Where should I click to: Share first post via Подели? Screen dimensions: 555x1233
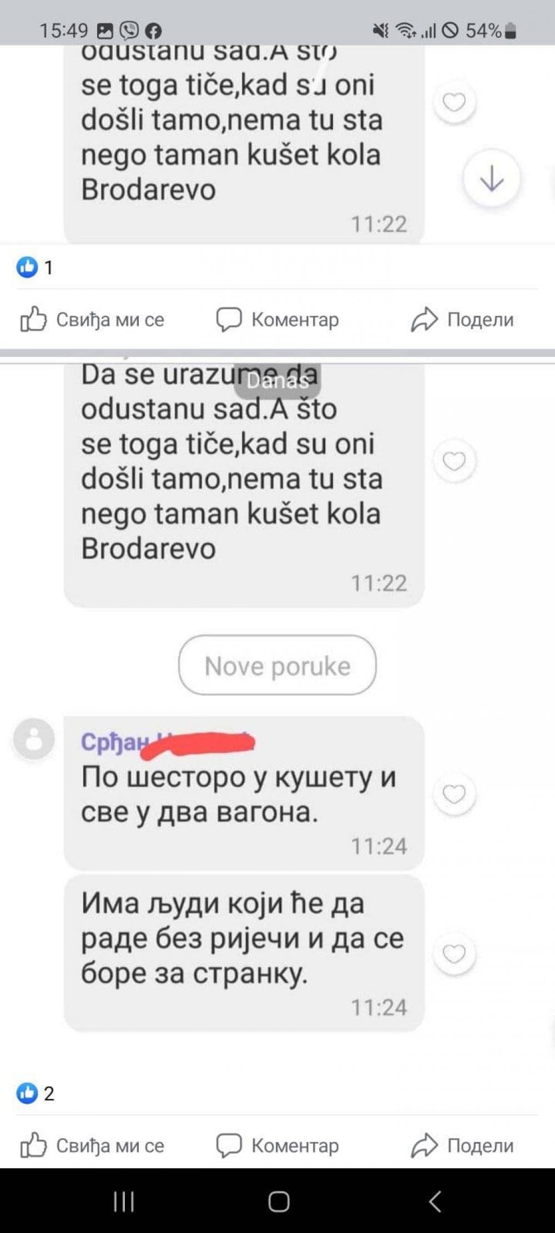pyautogui.click(x=462, y=320)
